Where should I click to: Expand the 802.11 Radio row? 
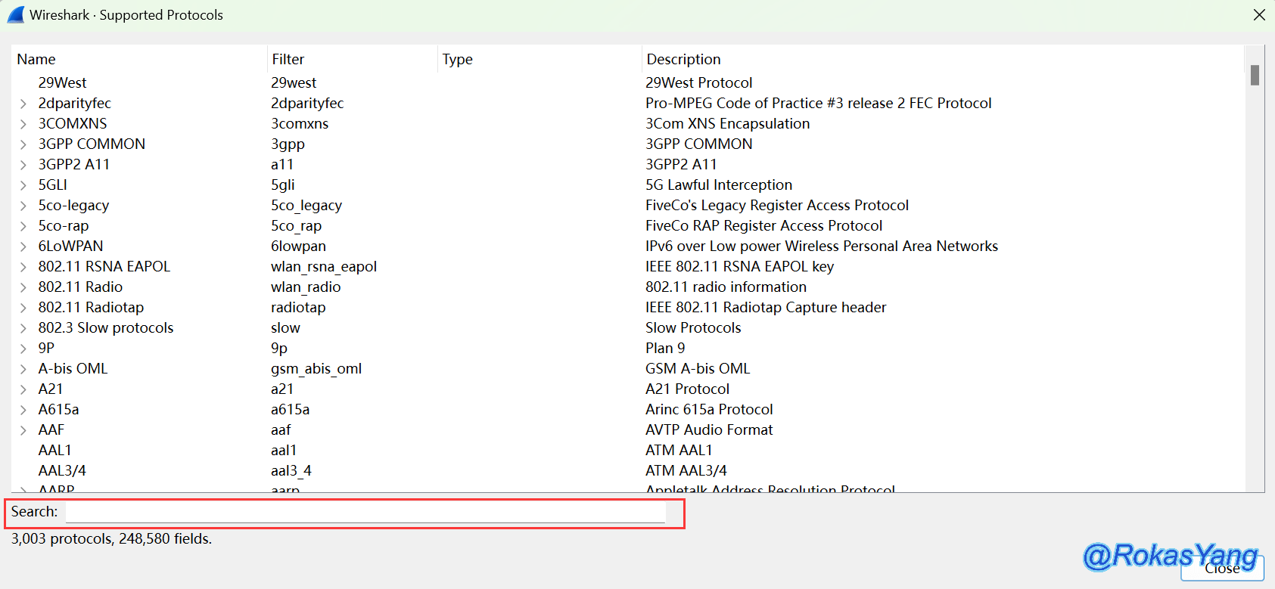[23, 287]
